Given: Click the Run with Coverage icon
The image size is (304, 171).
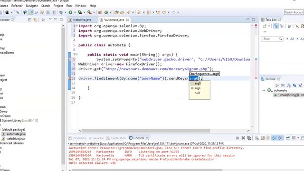Looking at the screenshot, I should pos(80,12).
